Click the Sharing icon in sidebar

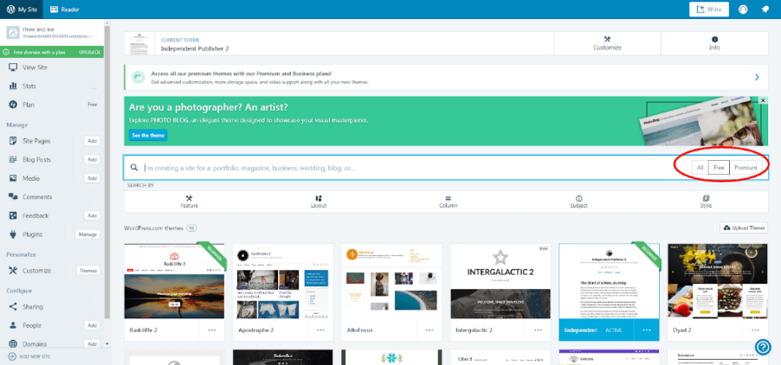14,307
